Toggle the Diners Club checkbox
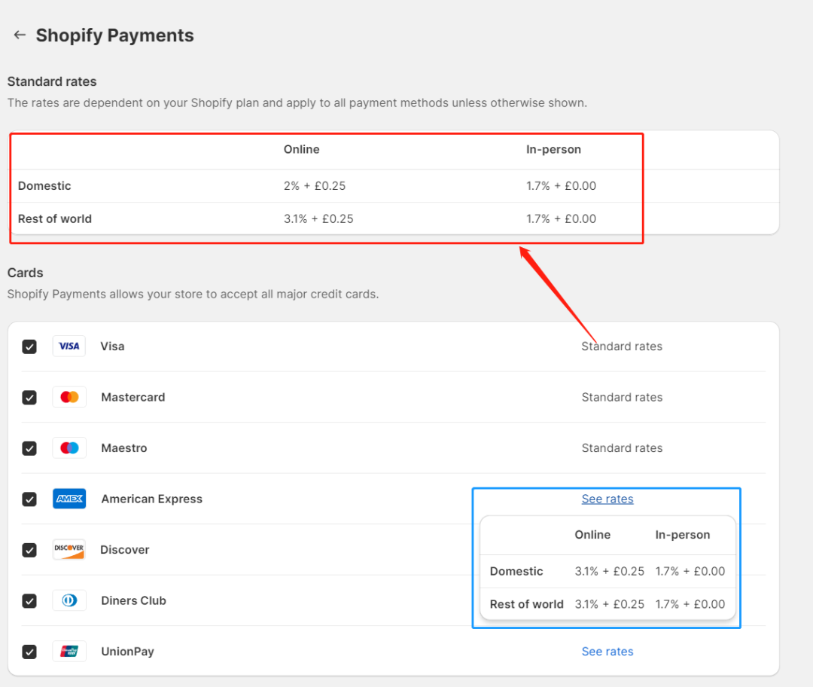813x687 pixels. 29,600
